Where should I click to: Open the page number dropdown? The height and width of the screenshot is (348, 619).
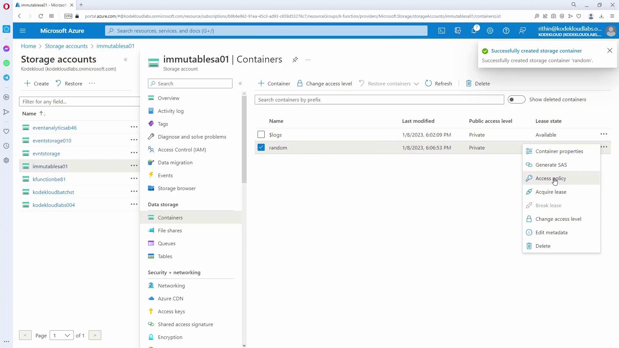(62, 335)
